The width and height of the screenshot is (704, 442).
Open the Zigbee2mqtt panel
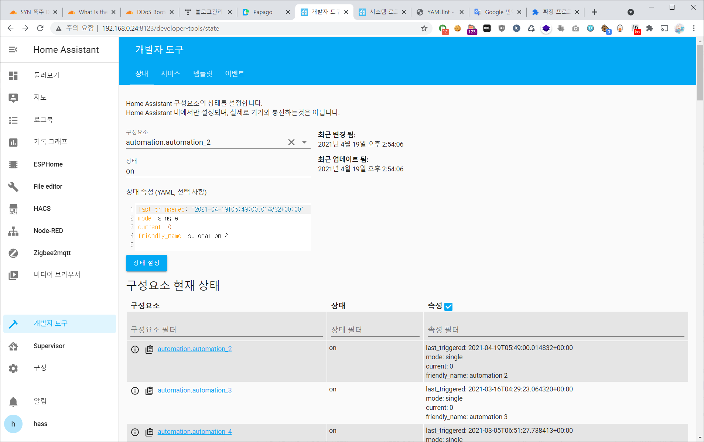click(x=52, y=253)
